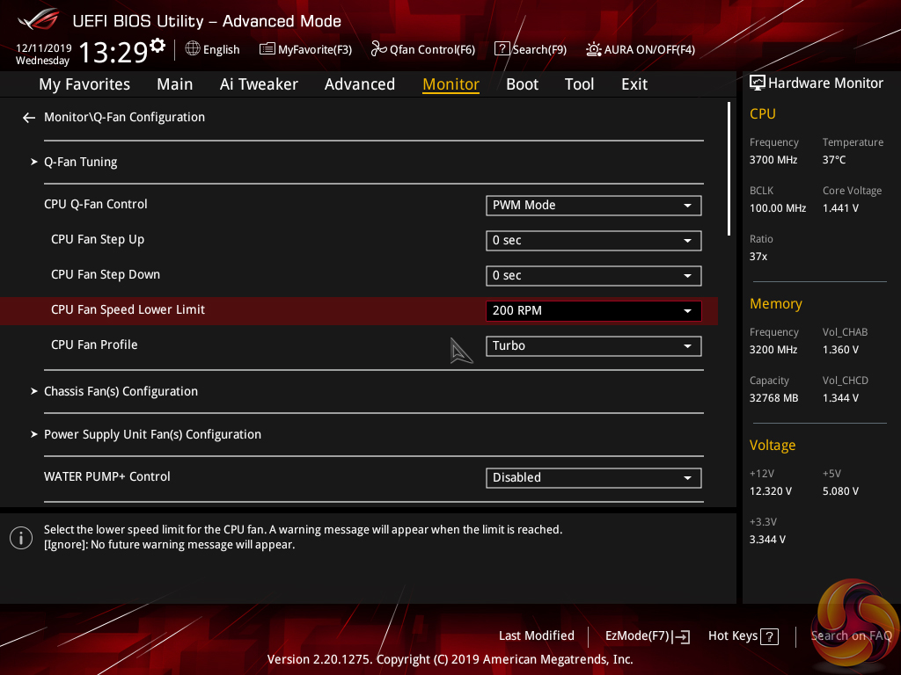The height and width of the screenshot is (675, 901).
Task: Open CPU Fan Speed Lower Limit dropdown
Action: tap(593, 311)
